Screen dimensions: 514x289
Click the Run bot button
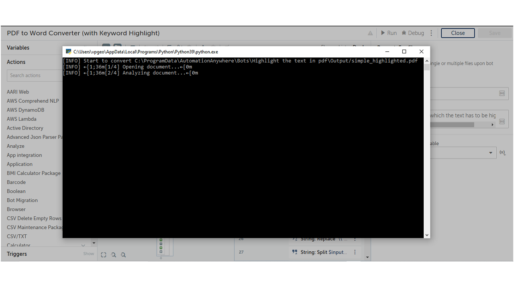(x=389, y=33)
